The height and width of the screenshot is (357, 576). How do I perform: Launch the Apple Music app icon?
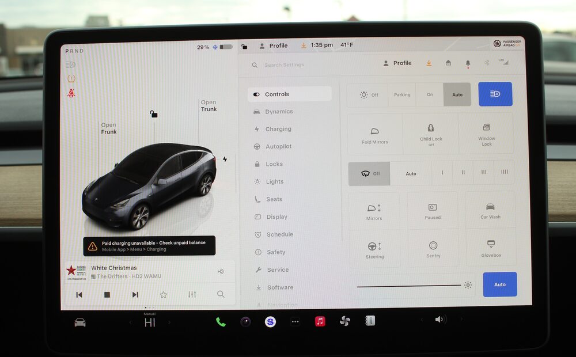[320, 321]
